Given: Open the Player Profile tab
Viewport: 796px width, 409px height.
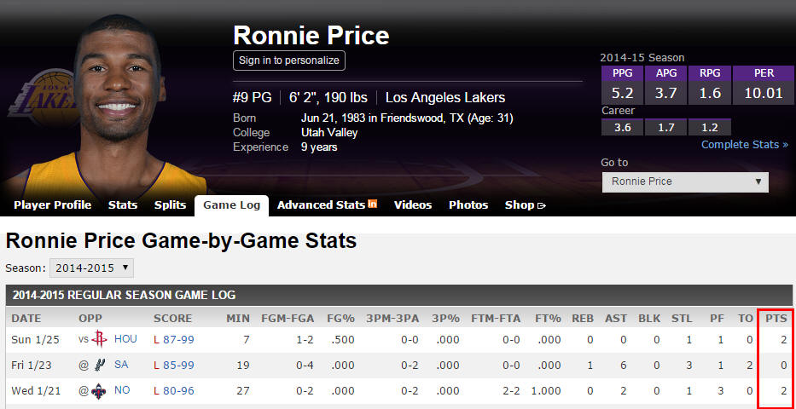Looking at the screenshot, I should coord(52,205).
